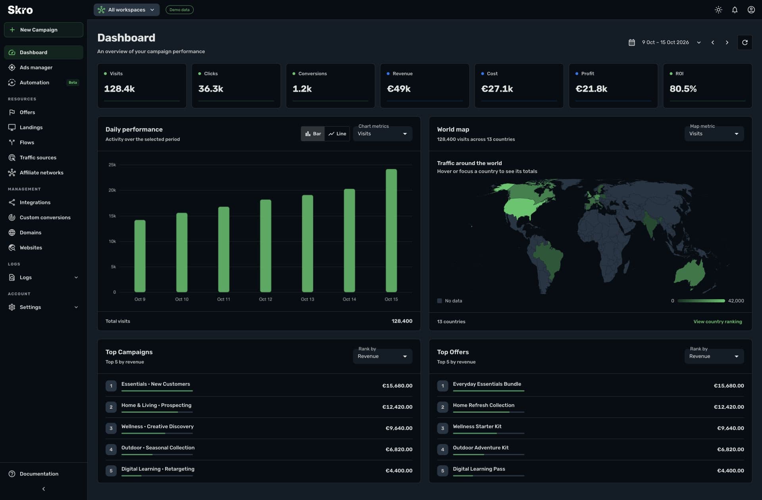
Task: Open Everyday Essentials Bundle offer
Action: [590, 386]
